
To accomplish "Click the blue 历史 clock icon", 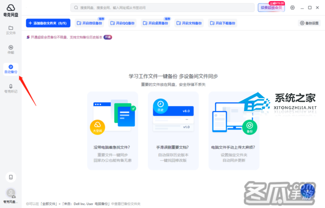I will [160, 106].
